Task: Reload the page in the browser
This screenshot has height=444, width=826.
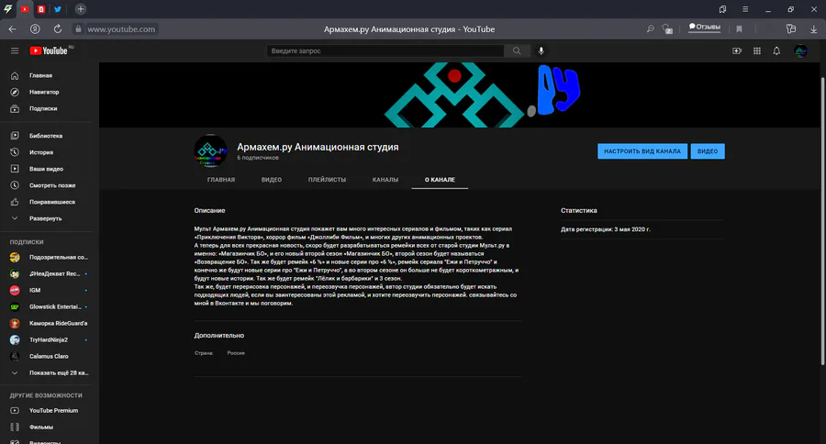Action: (x=58, y=29)
